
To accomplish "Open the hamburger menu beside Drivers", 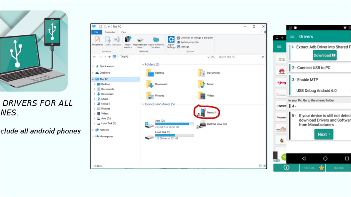I will pos(292,36).
